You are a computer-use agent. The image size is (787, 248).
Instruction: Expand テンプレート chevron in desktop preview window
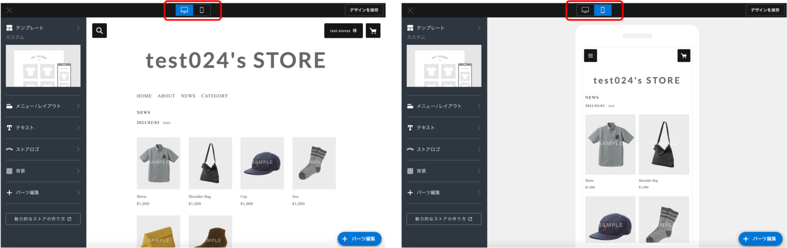[78, 28]
